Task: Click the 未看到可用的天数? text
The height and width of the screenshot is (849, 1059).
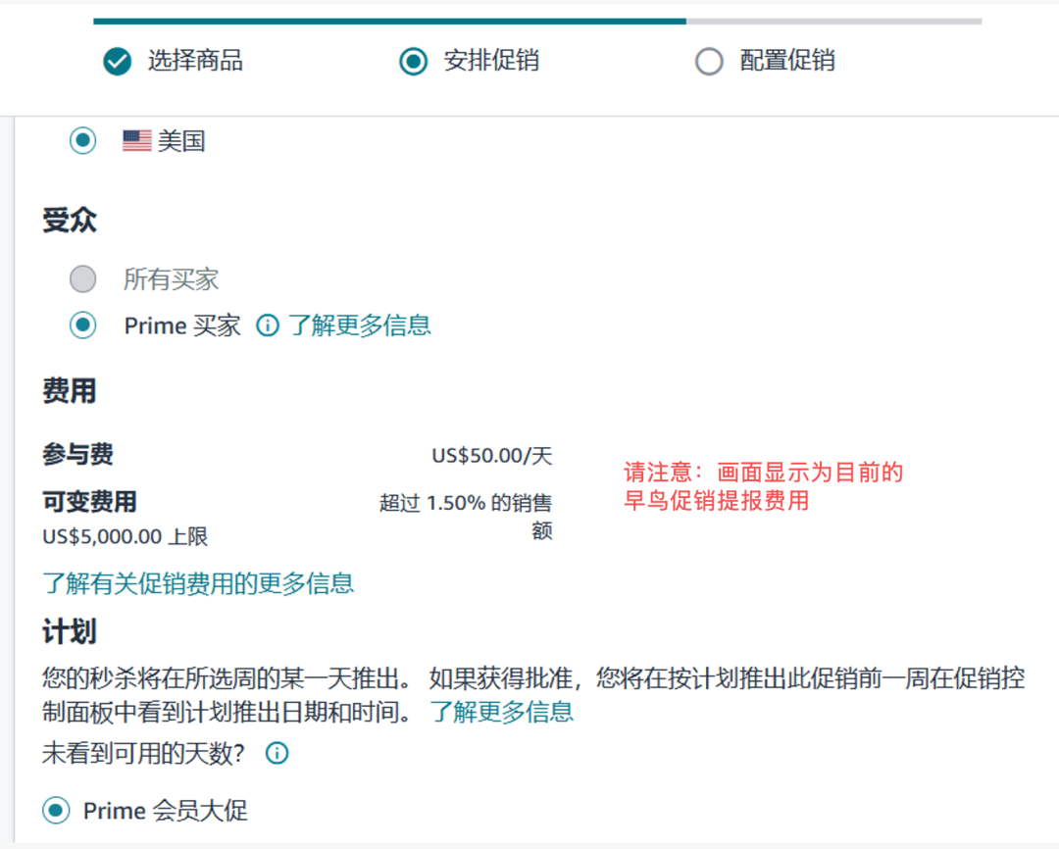Action: point(143,753)
